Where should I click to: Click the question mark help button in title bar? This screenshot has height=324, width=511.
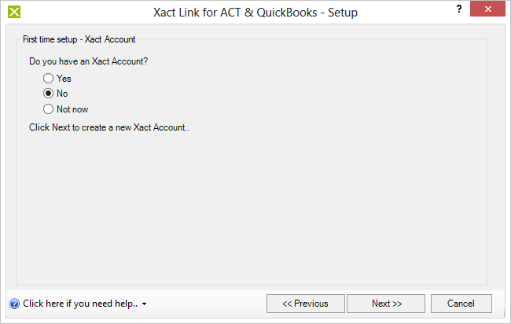(459, 9)
